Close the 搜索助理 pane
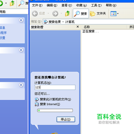Image resolution: width=134 pixels, height=134 pixels. tap(78, 27)
